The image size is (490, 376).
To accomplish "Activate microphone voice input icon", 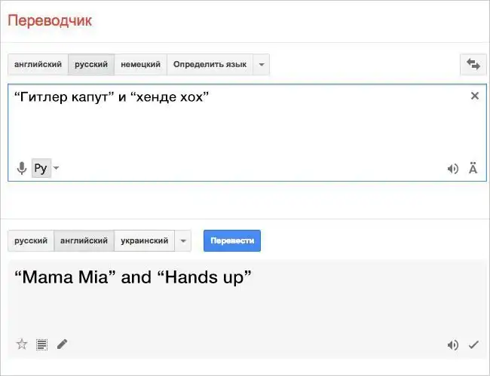I will (22, 168).
